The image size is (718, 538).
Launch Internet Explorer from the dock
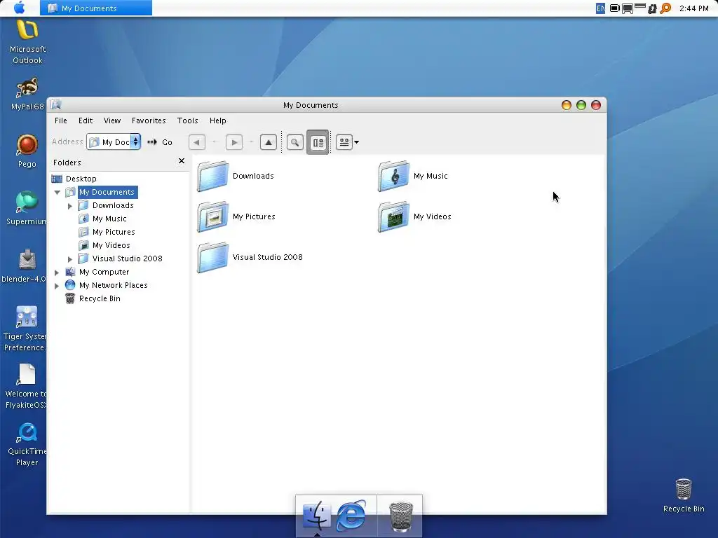[352, 516]
